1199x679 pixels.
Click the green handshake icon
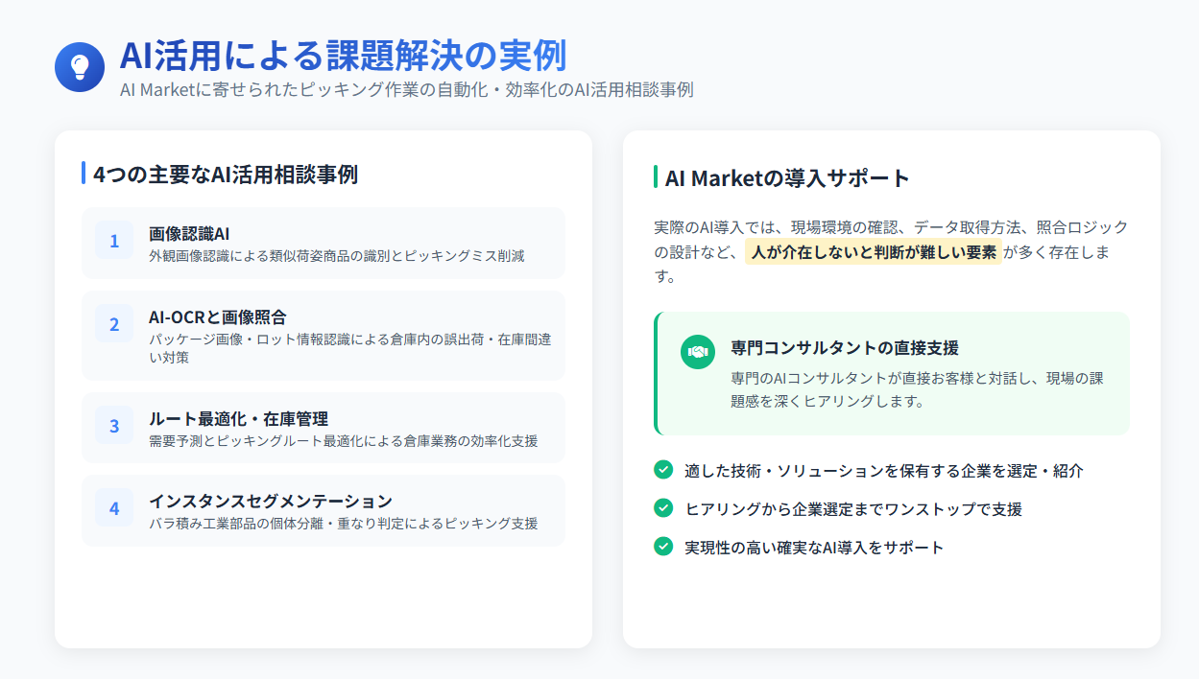coord(698,352)
